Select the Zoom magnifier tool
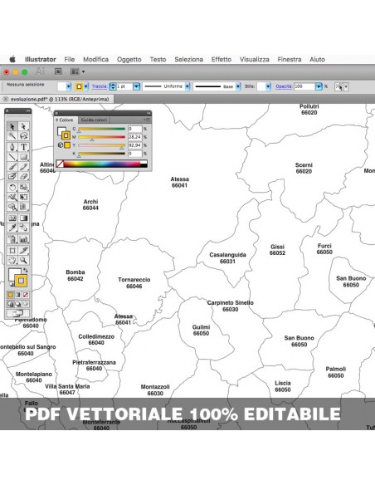This screenshot has width=375, height=485. [x=24, y=260]
